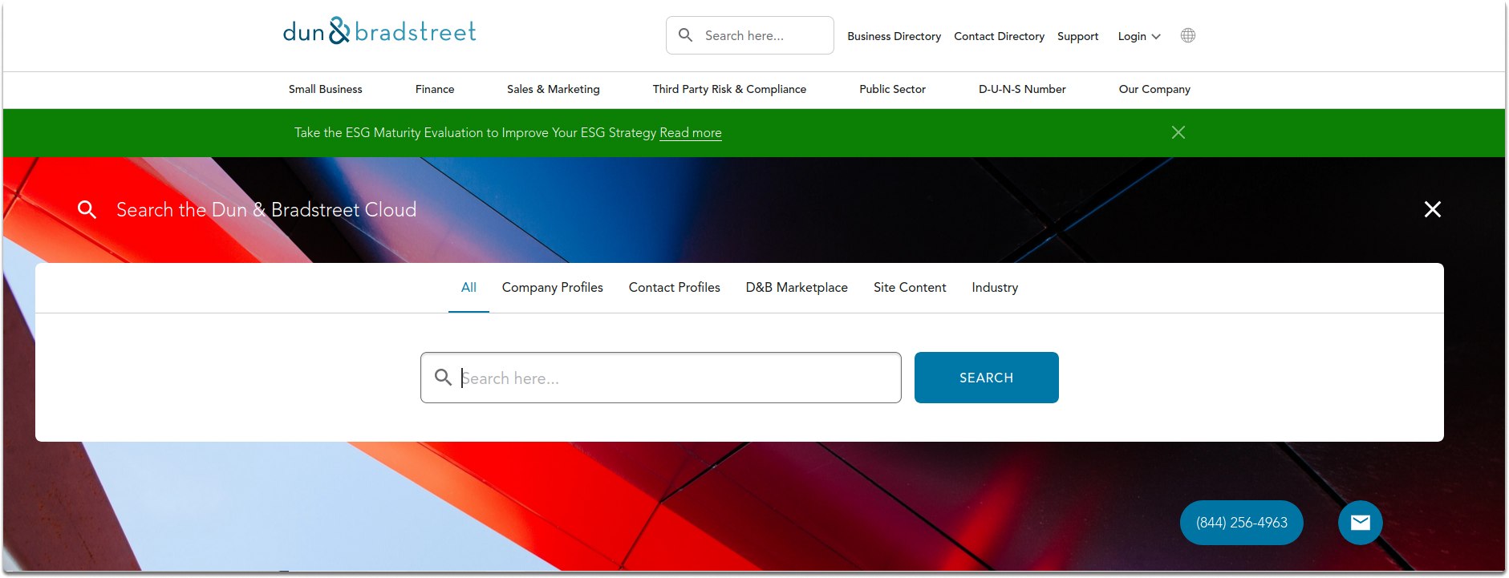The width and height of the screenshot is (1509, 578).
Task: Select the Industry tab
Action: pyautogui.click(x=995, y=287)
